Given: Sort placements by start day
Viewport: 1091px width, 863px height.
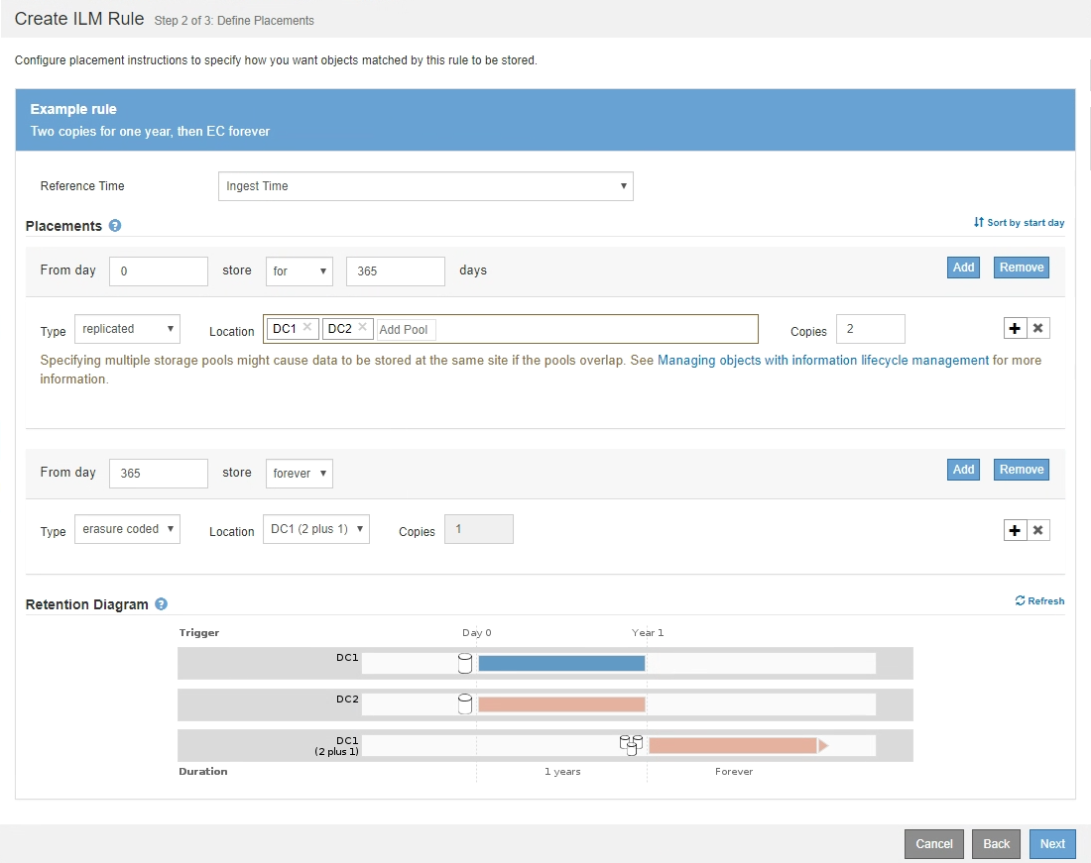Looking at the screenshot, I should tap(1019, 223).
